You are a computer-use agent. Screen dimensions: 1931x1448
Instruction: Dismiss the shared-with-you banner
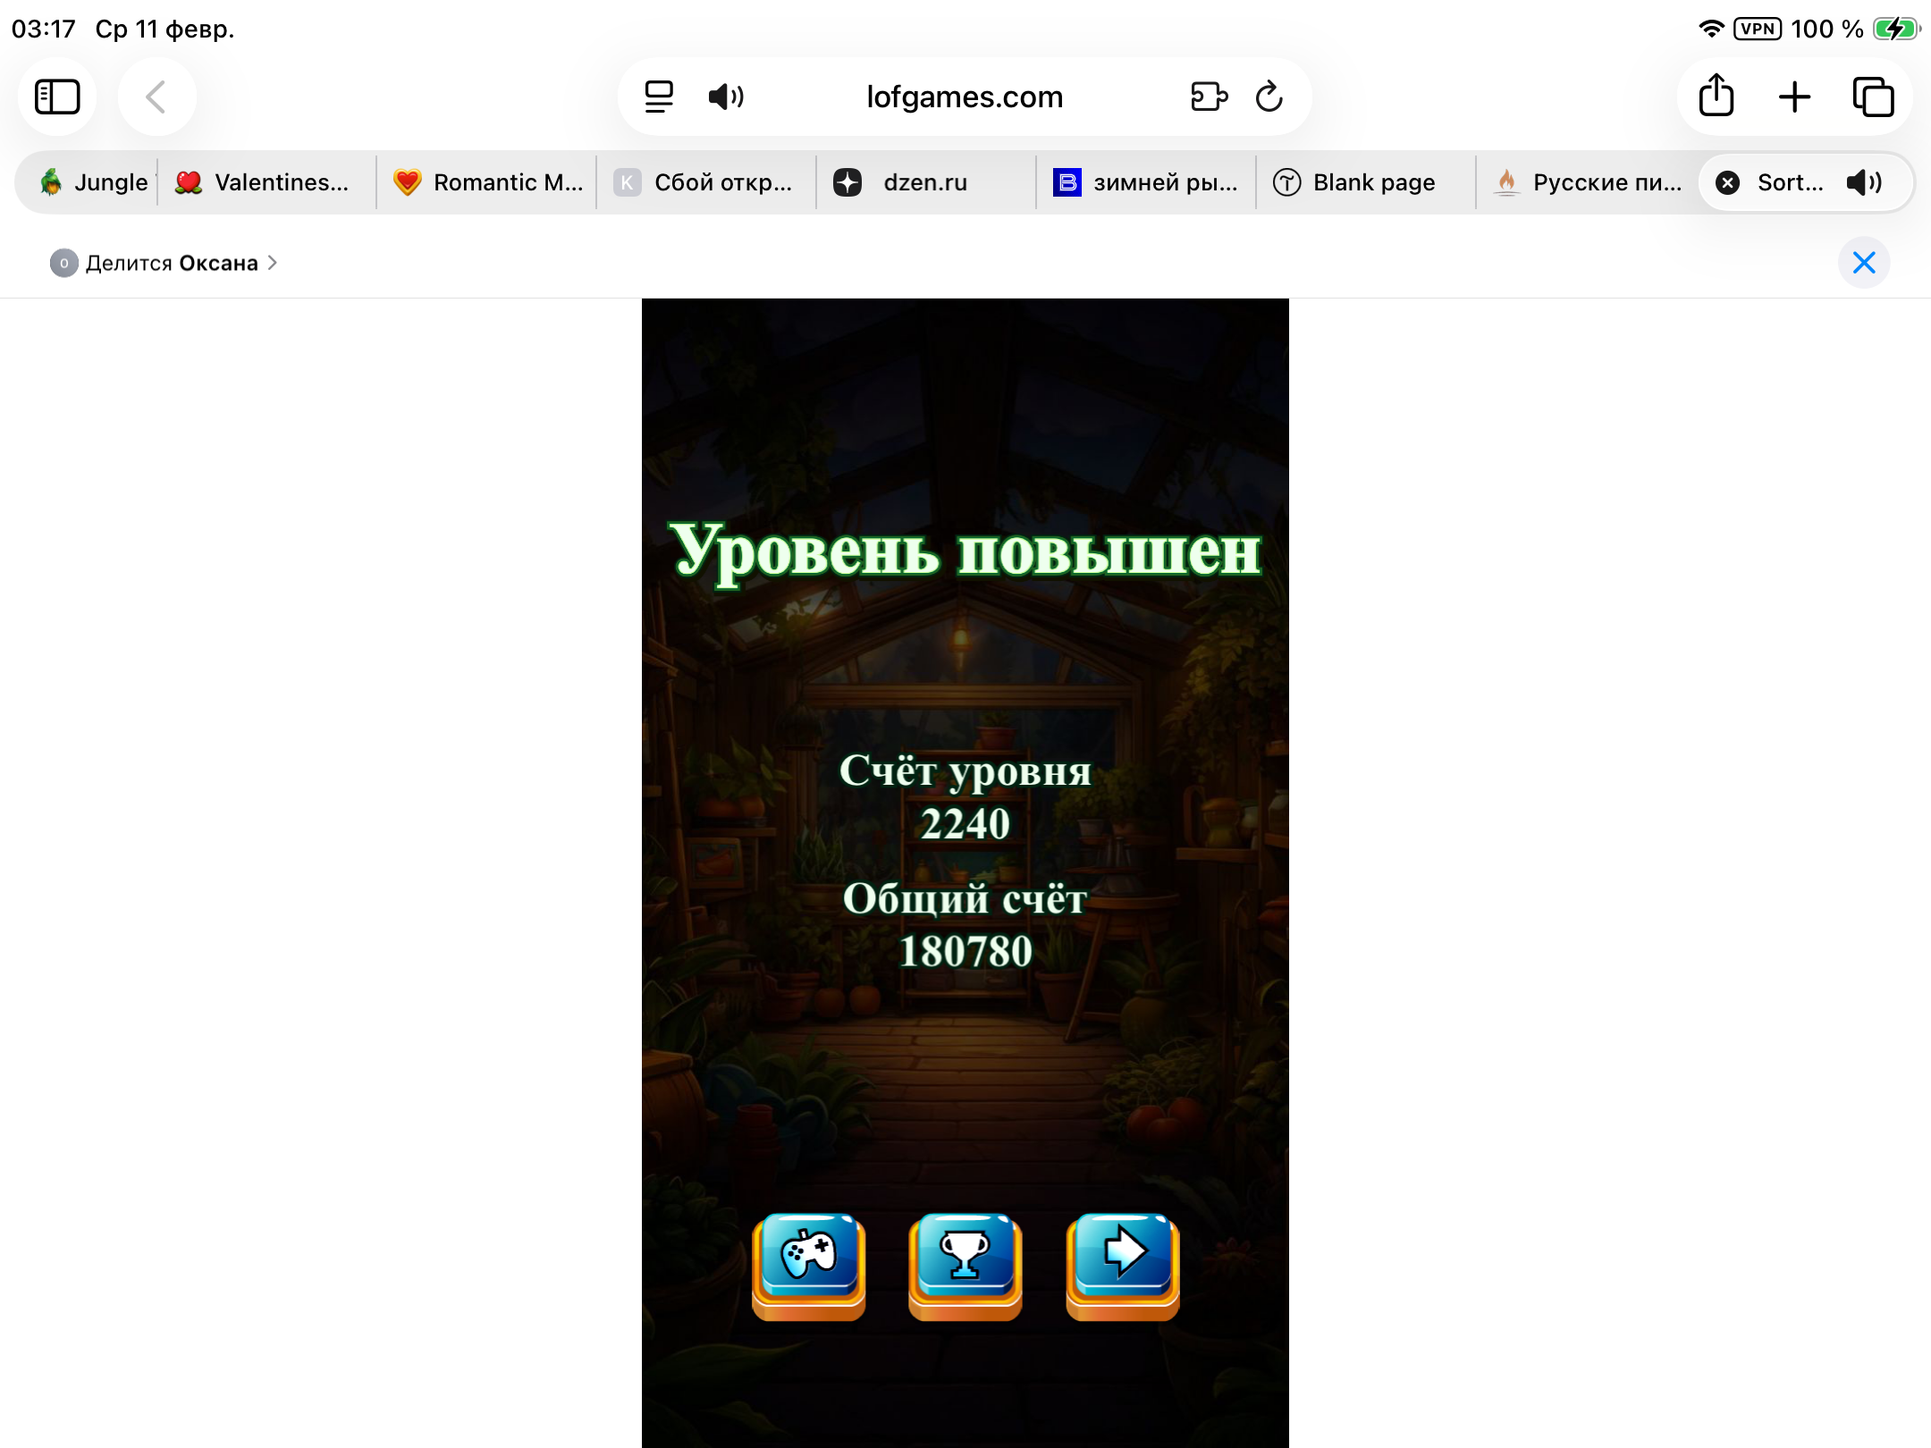[x=1864, y=263]
